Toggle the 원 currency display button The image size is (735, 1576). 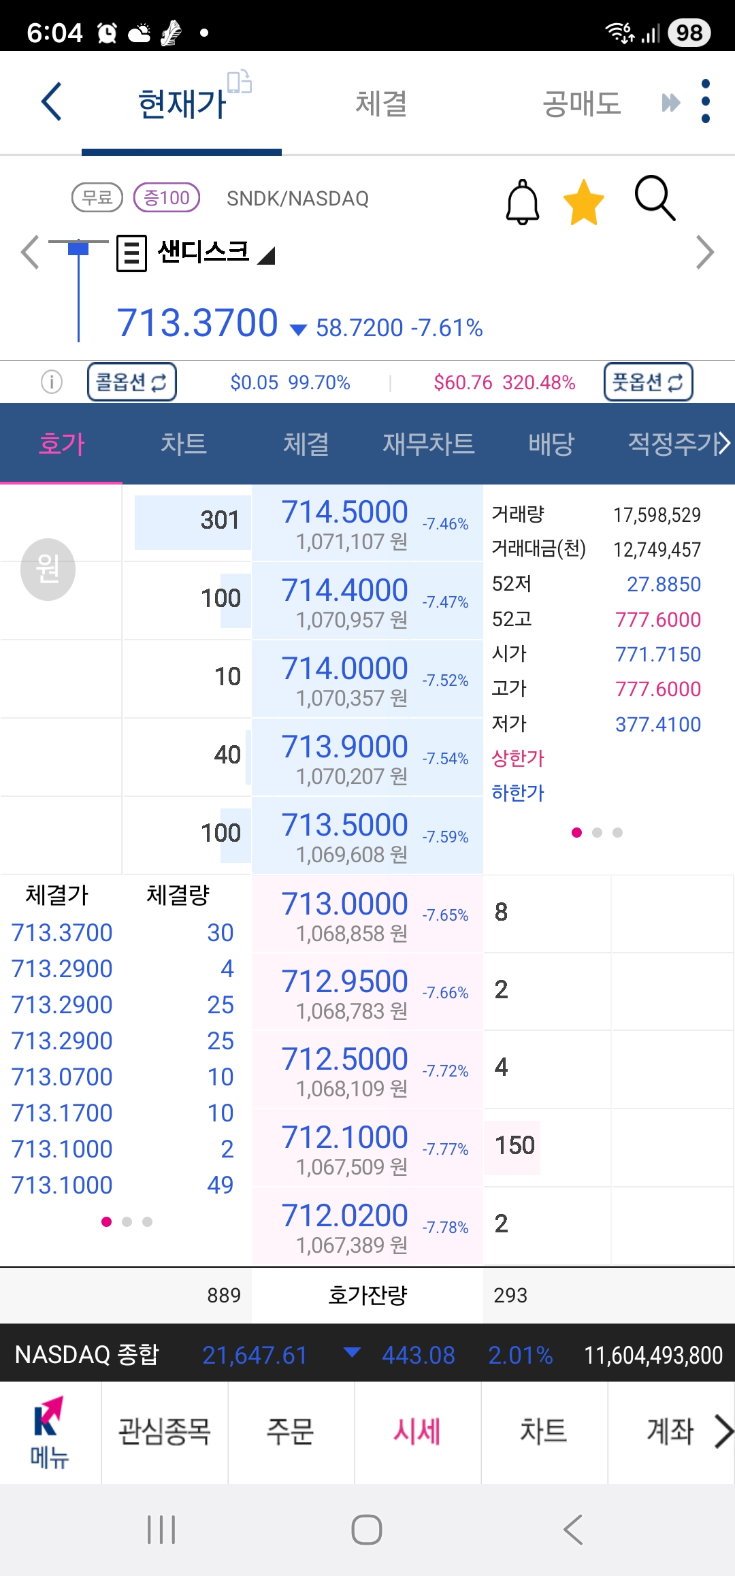(x=48, y=569)
